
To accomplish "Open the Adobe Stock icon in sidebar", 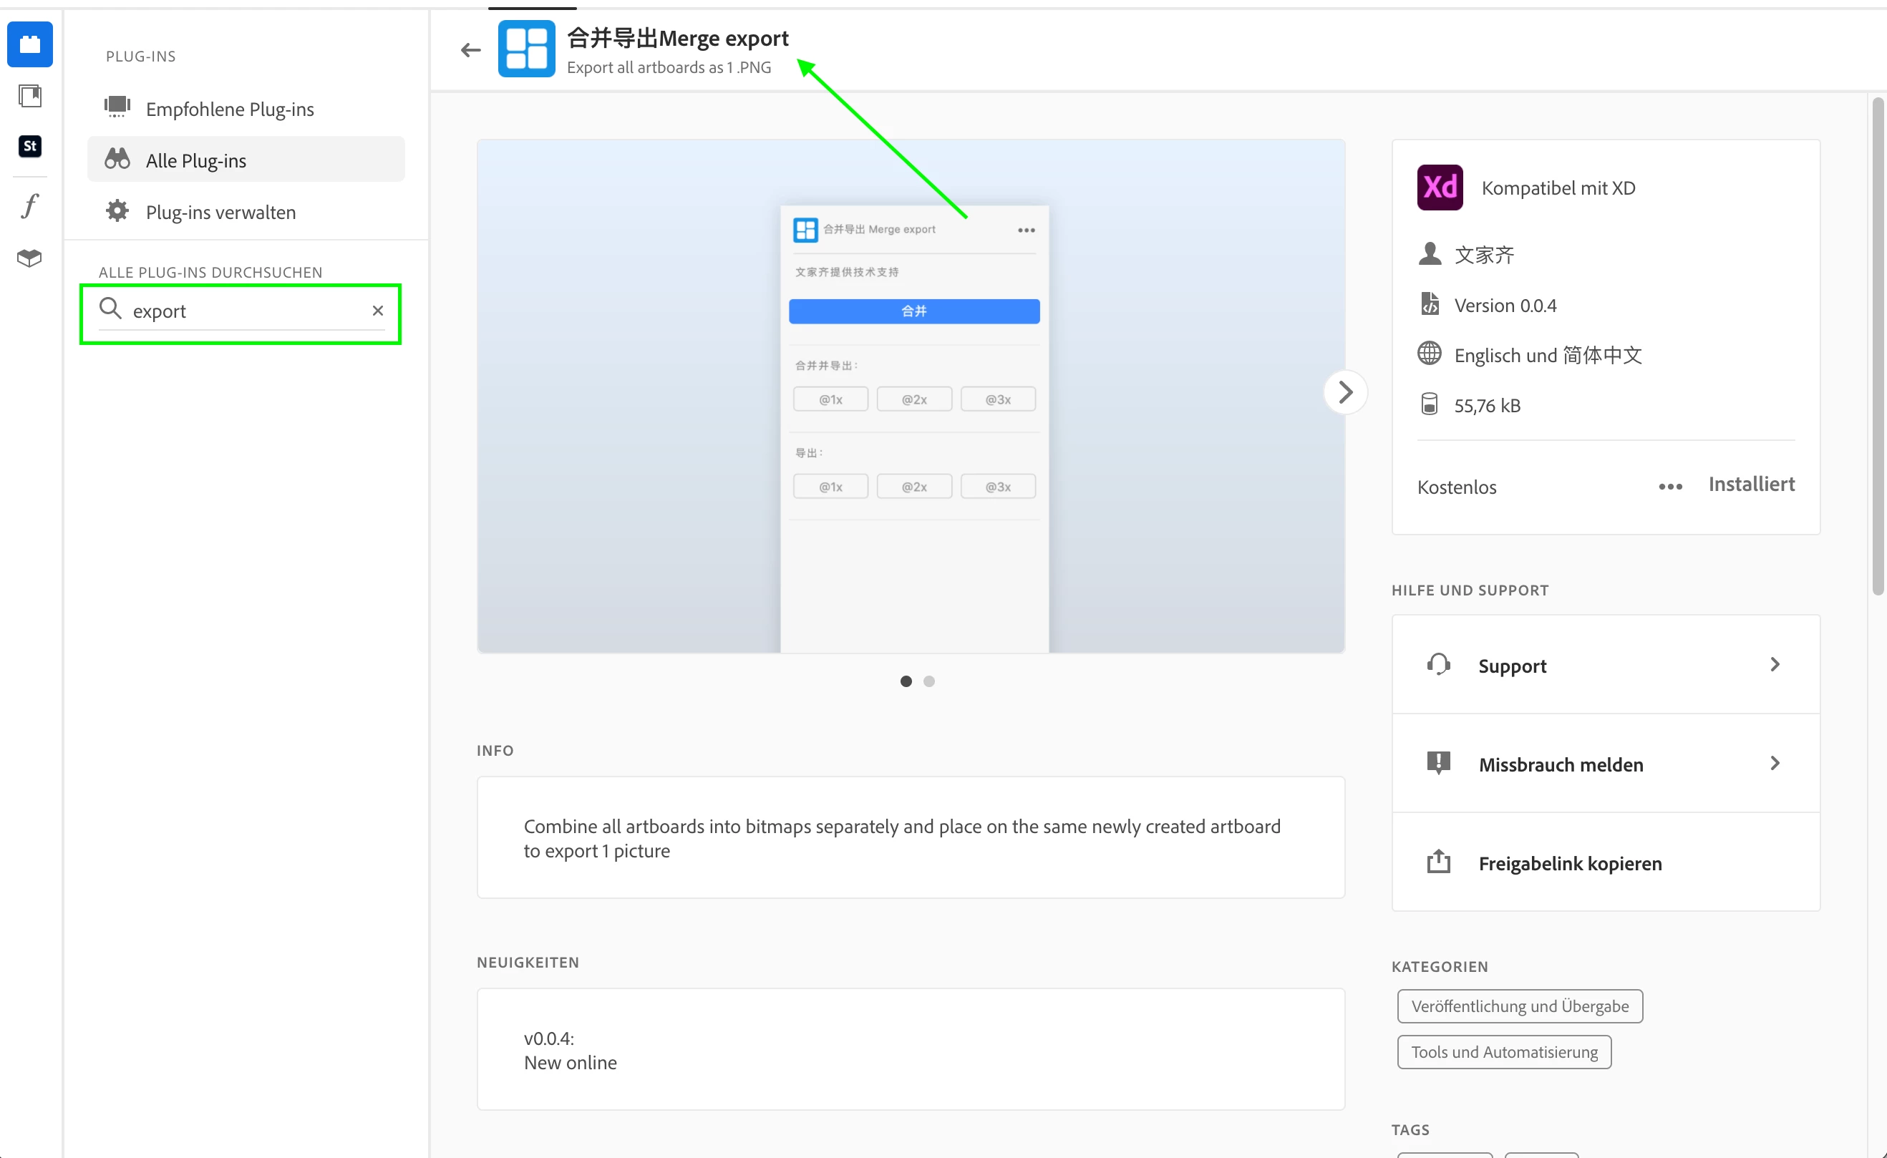I will (x=30, y=145).
